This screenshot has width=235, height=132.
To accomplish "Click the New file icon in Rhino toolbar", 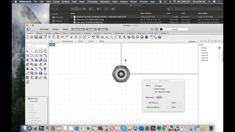I will [27, 37].
